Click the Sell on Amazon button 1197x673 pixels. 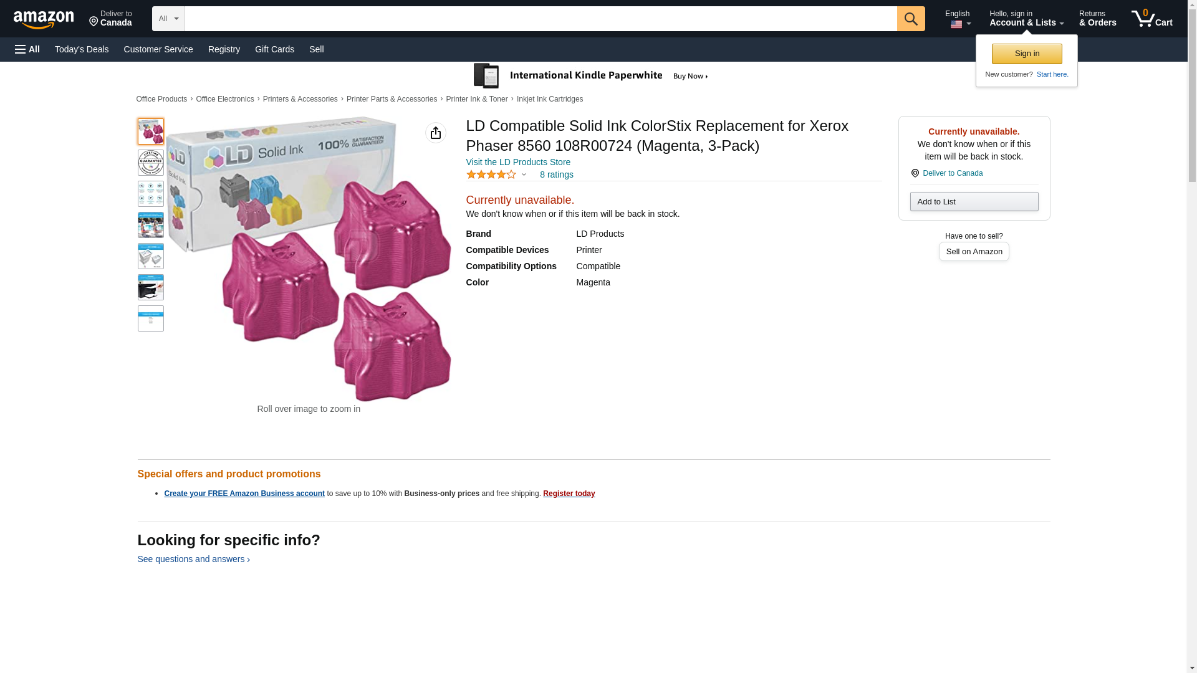tap(974, 252)
